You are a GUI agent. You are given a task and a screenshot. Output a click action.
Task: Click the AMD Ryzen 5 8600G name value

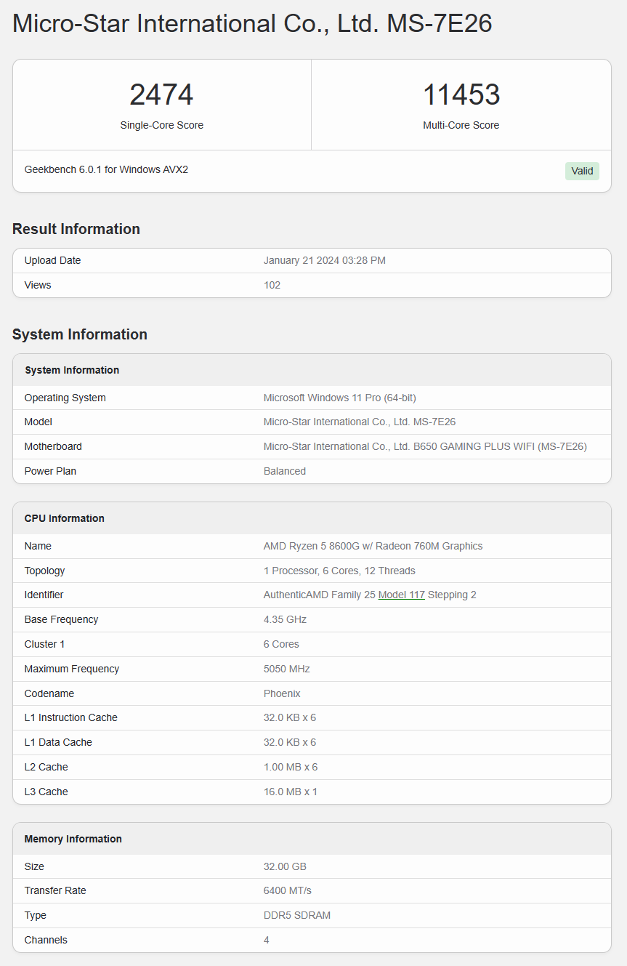click(x=373, y=546)
